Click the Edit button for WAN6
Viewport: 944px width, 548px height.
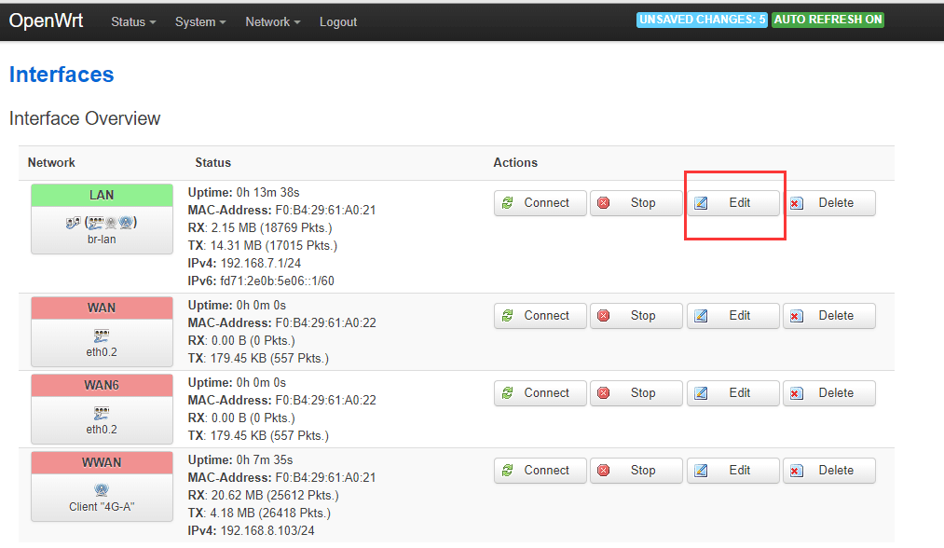[732, 393]
